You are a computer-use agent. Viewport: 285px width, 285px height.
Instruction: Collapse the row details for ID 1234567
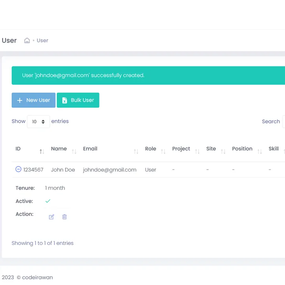pyautogui.click(x=18, y=169)
